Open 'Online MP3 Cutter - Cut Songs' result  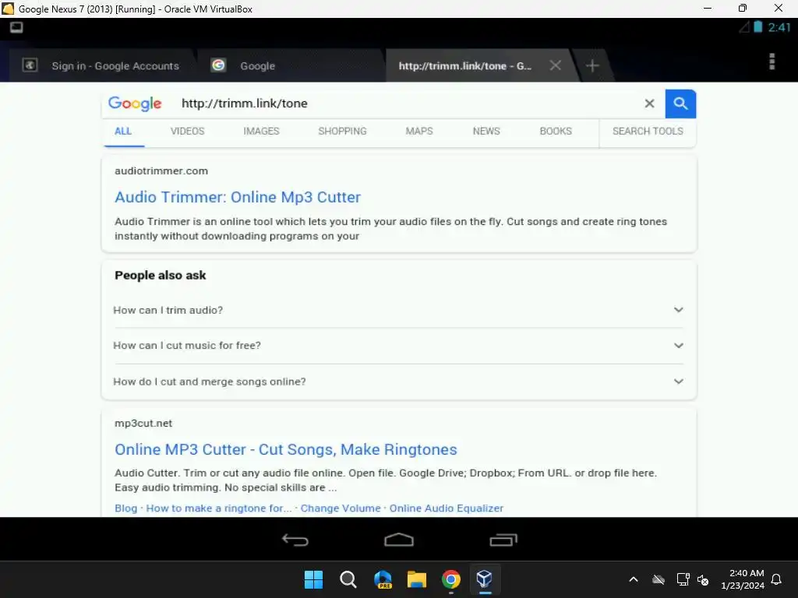(286, 449)
